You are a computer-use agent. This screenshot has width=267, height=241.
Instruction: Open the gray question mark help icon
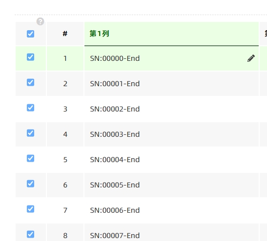[x=41, y=21]
